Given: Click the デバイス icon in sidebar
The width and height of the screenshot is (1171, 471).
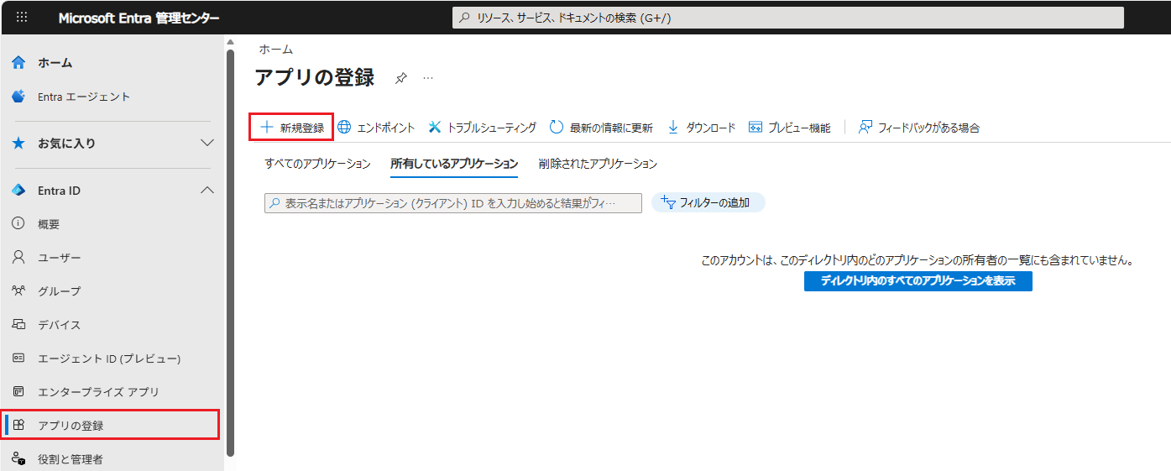Looking at the screenshot, I should point(18,325).
